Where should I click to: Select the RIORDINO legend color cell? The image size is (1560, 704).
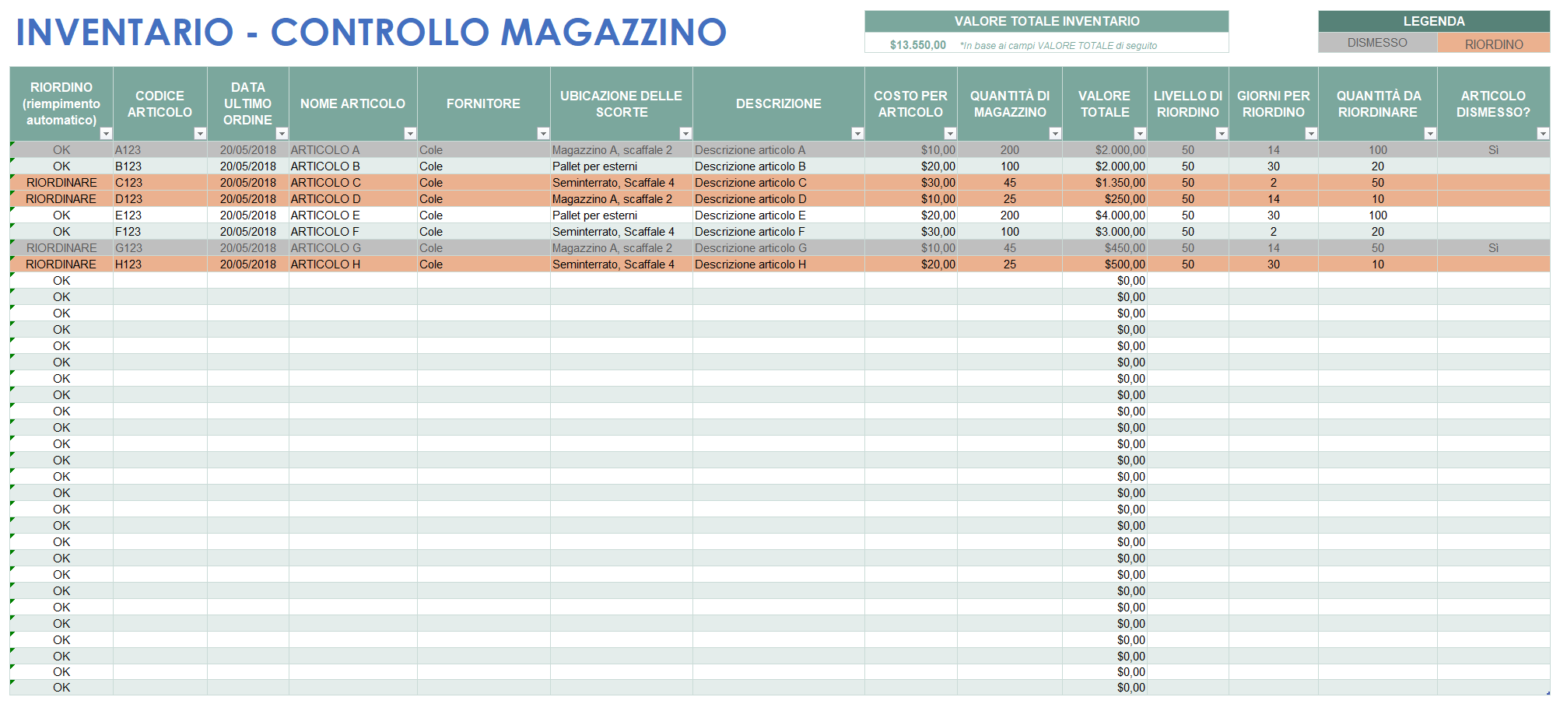(1494, 43)
